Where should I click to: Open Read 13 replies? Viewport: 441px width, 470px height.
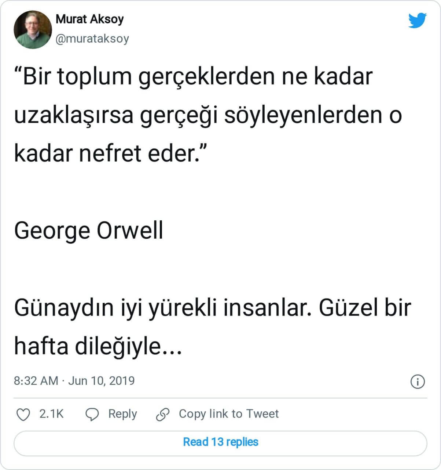point(220,442)
